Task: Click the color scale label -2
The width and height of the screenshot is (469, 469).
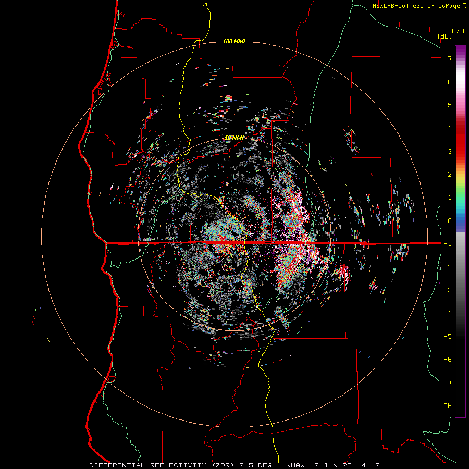Action: point(448,267)
